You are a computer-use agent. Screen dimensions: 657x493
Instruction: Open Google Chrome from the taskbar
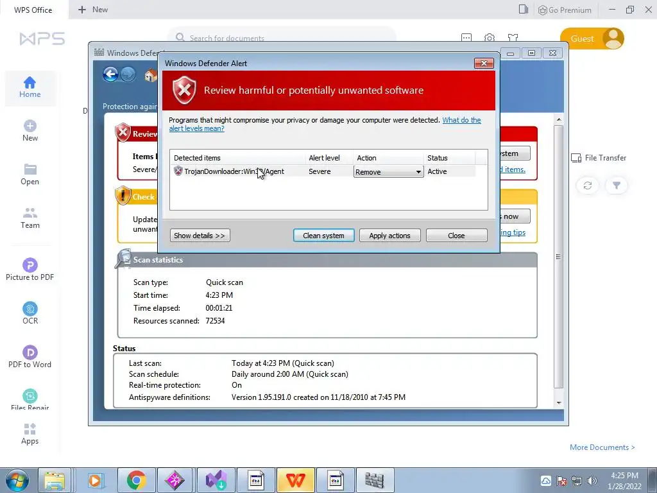pyautogui.click(x=136, y=480)
